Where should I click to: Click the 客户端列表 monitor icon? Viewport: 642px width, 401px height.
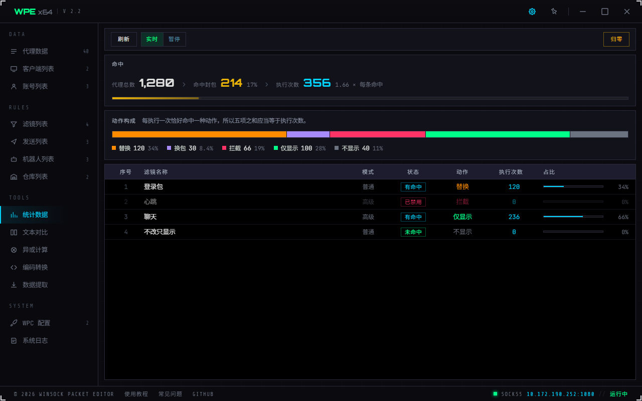point(14,69)
